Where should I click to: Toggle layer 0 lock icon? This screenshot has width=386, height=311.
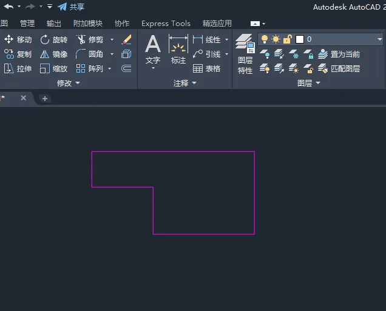287,39
